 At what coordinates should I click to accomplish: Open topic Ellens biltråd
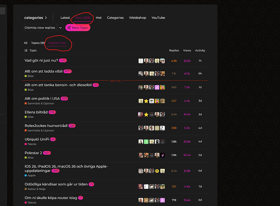pyautogui.click(x=36, y=112)
